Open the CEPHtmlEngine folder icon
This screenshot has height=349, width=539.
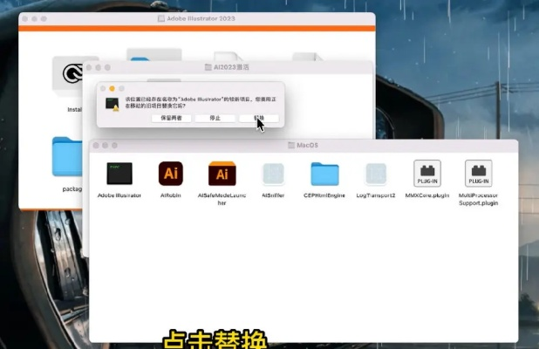[324, 174]
